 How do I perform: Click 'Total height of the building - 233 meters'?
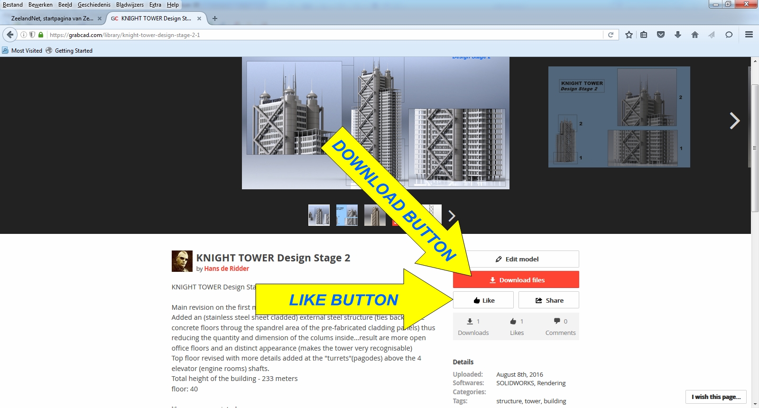pyautogui.click(x=235, y=379)
